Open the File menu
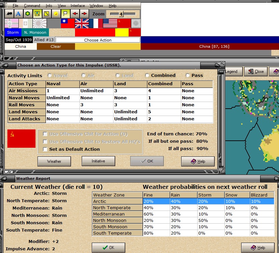The width and height of the screenshot is (279, 253). click(x=15, y=6)
